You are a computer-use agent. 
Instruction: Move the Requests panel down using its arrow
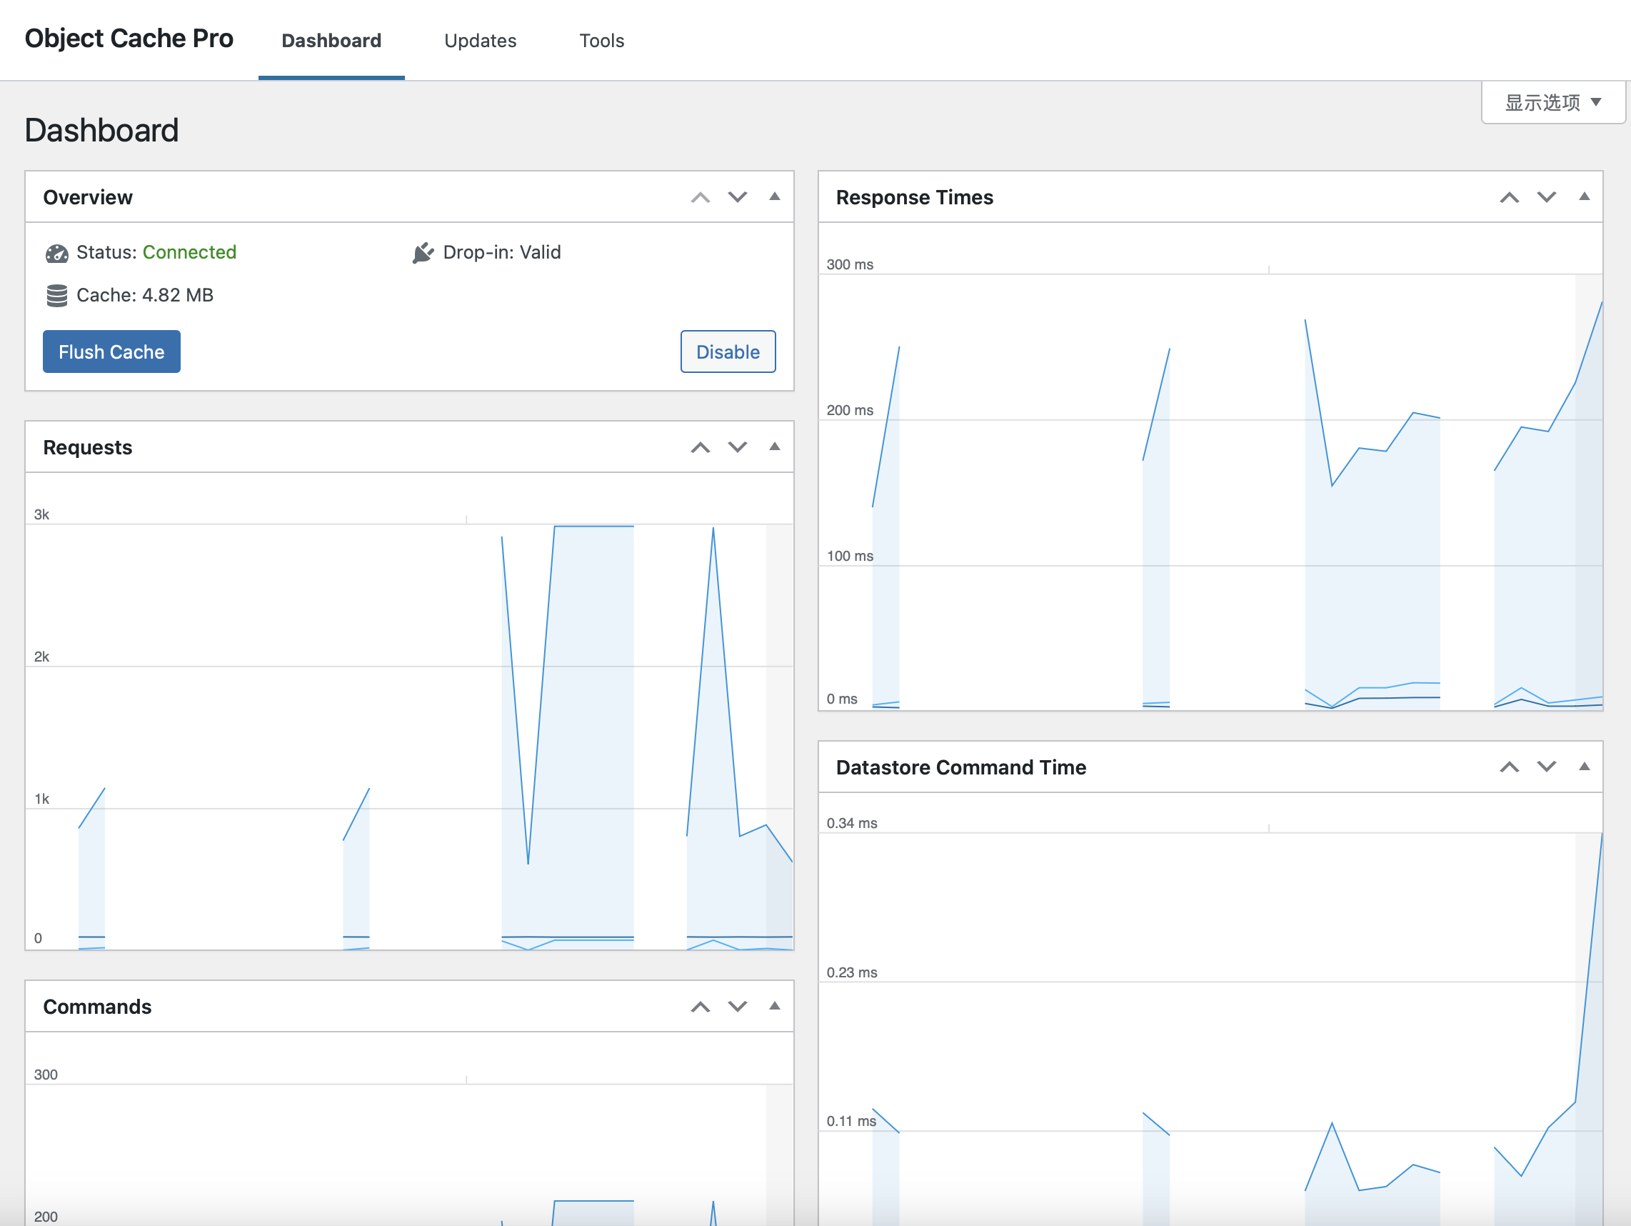click(x=738, y=447)
